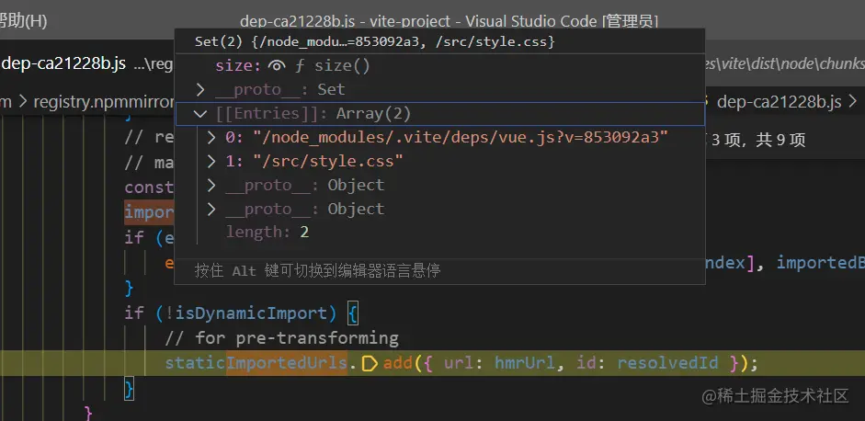Click registry.npmmirror breadcrumb segment

click(104, 102)
